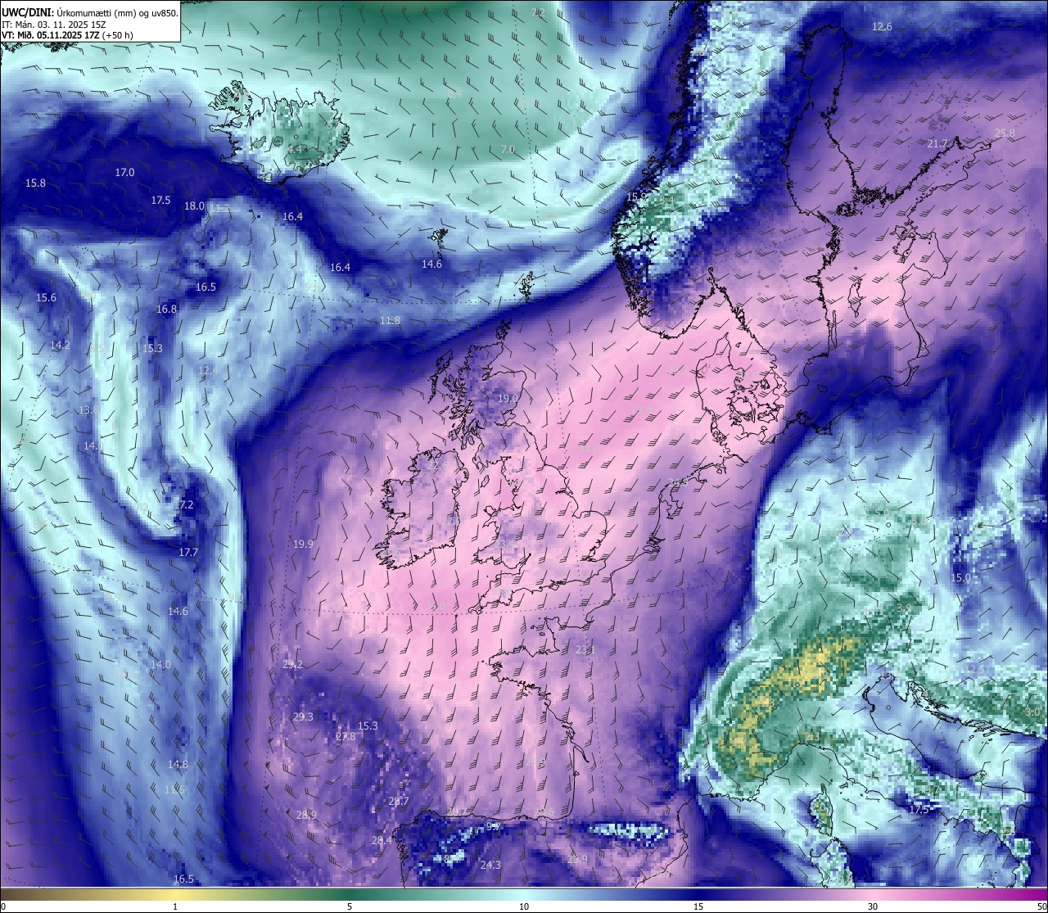Click the 14.0 value label on the map
This screenshot has width=1048, height=913.
tap(160, 665)
